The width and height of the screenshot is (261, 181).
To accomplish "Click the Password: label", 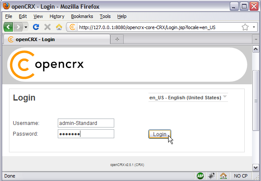I will tap(26, 134).
